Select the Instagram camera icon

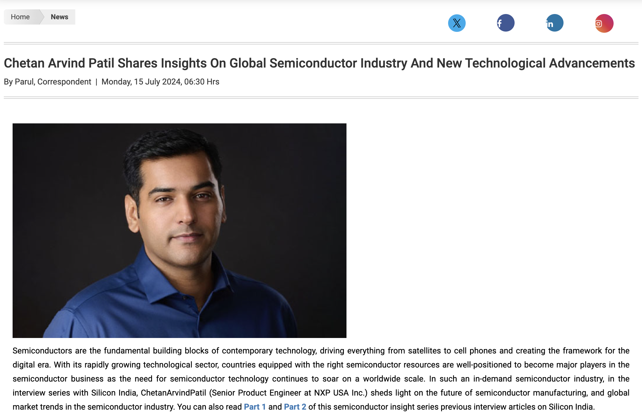604,23
